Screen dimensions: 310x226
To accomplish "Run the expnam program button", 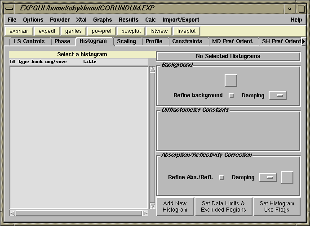I will click(x=19, y=31).
